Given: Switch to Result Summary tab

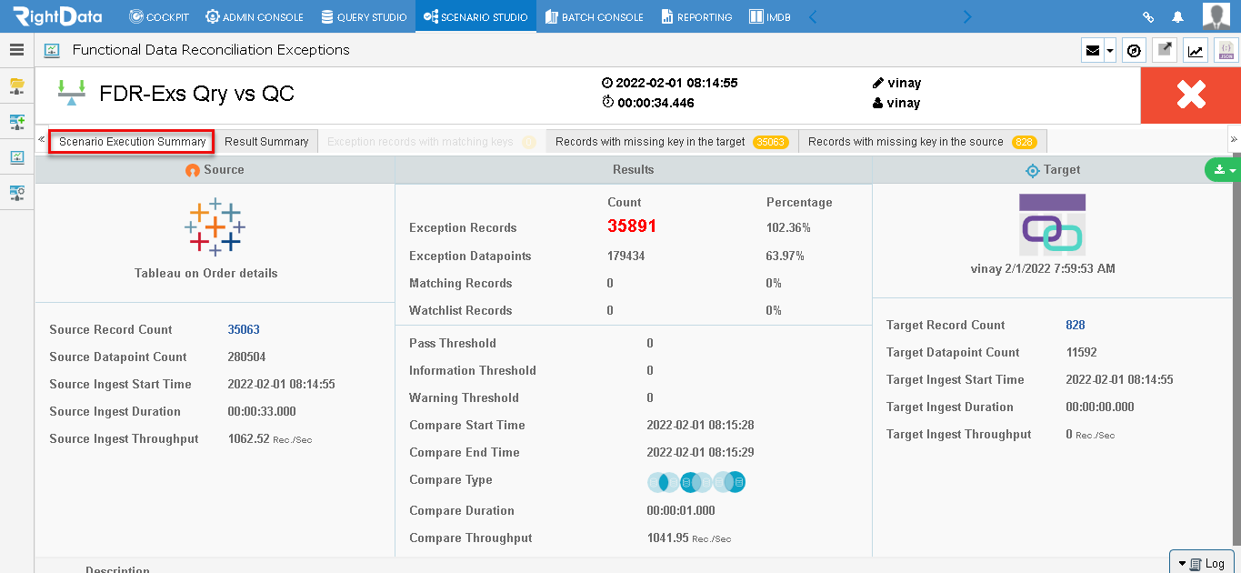Looking at the screenshot, I should tap(266, 142).
